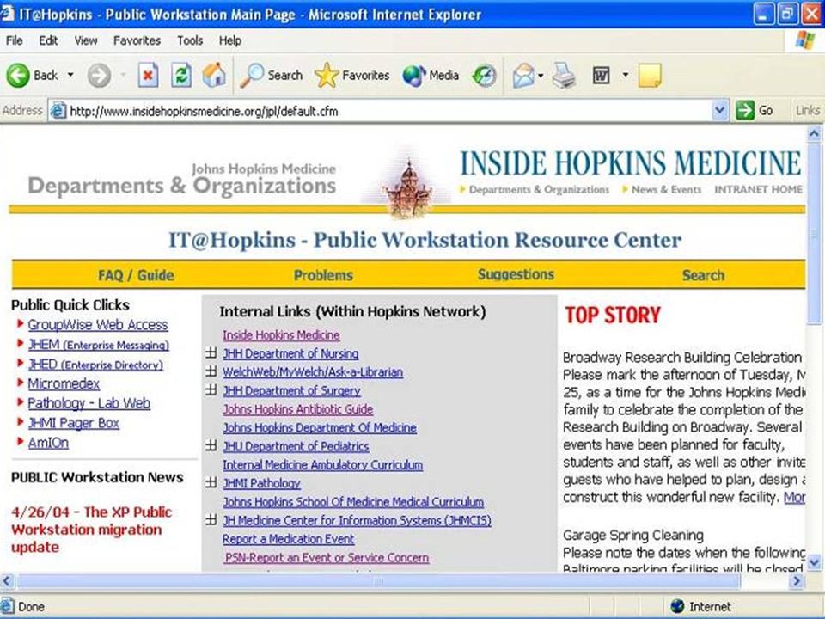Viewport: 825px width, 619px height.
Task: Open the Tools menu
Action: click(x=190, y=40)
